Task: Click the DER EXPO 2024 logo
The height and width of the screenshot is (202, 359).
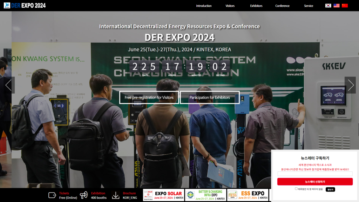Action: pyautogui.click(x=25, y=6)
